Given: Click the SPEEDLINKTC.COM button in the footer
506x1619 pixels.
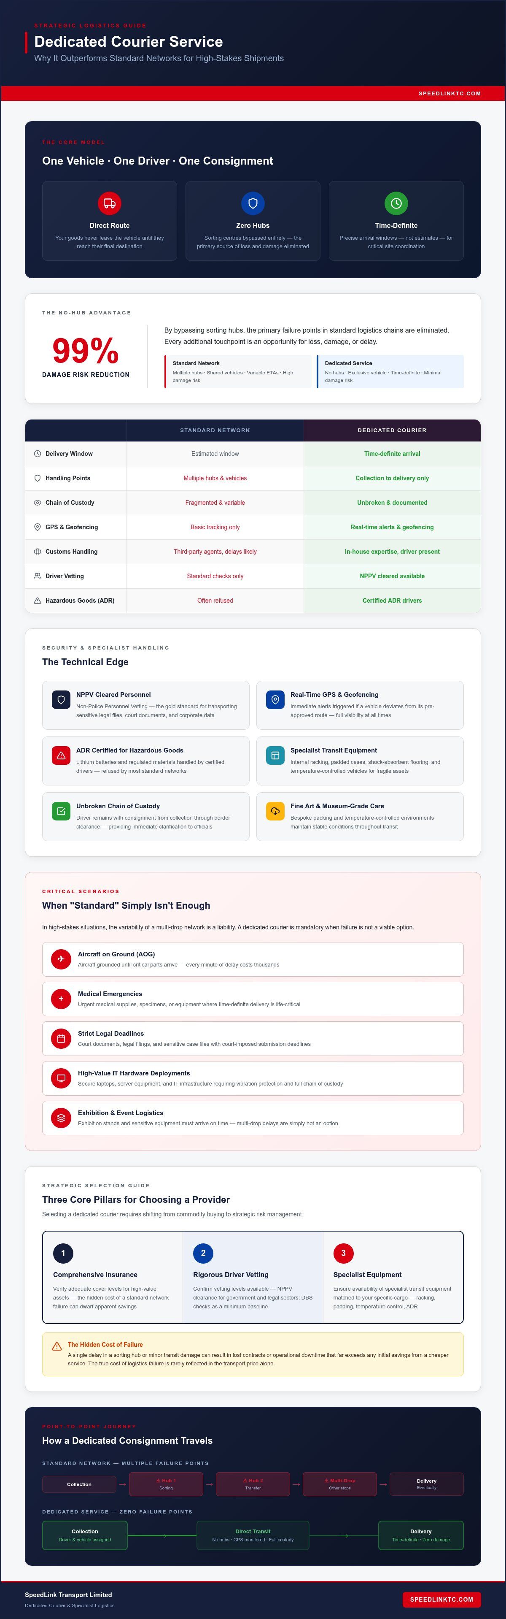Looking at the screenshot, I should coord(441,1600).
